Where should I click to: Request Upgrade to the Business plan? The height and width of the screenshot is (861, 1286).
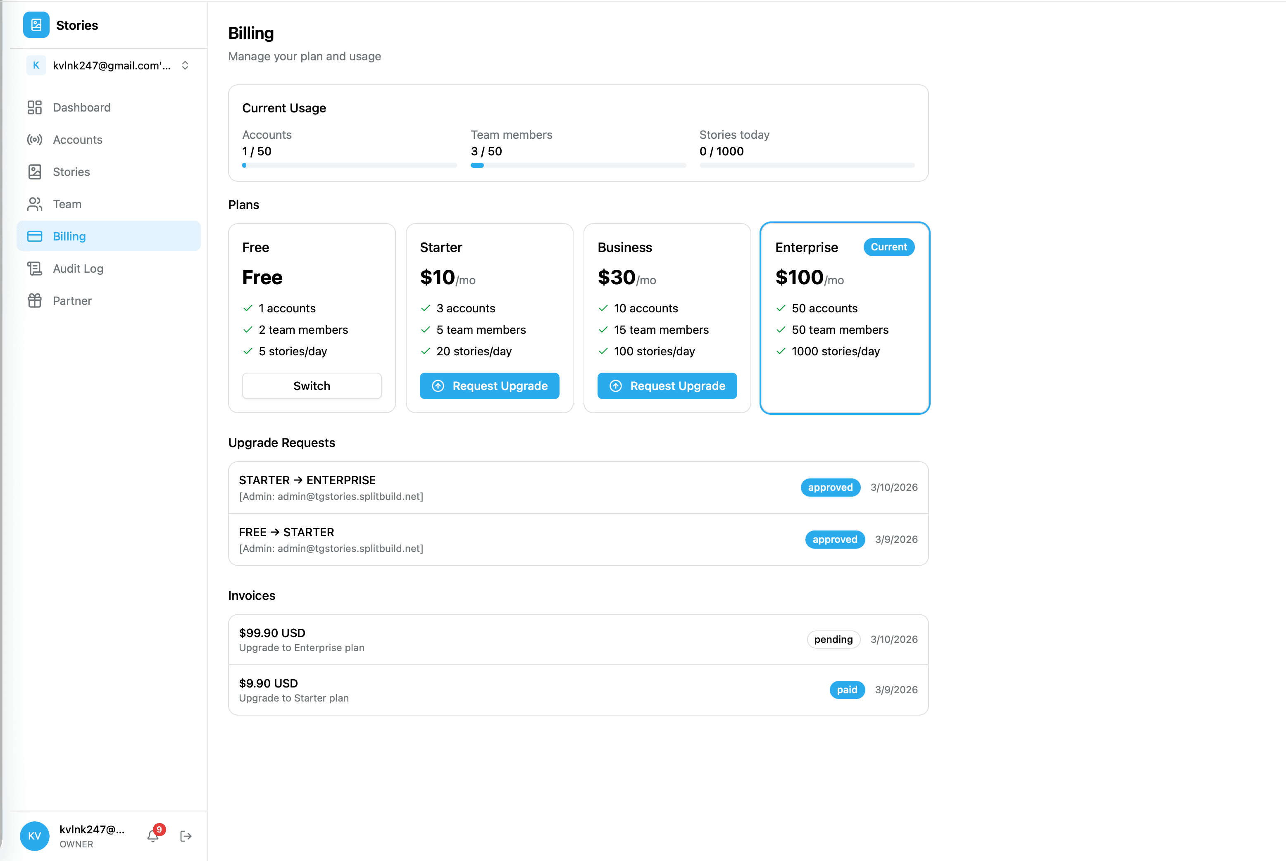tap(667, 385)
